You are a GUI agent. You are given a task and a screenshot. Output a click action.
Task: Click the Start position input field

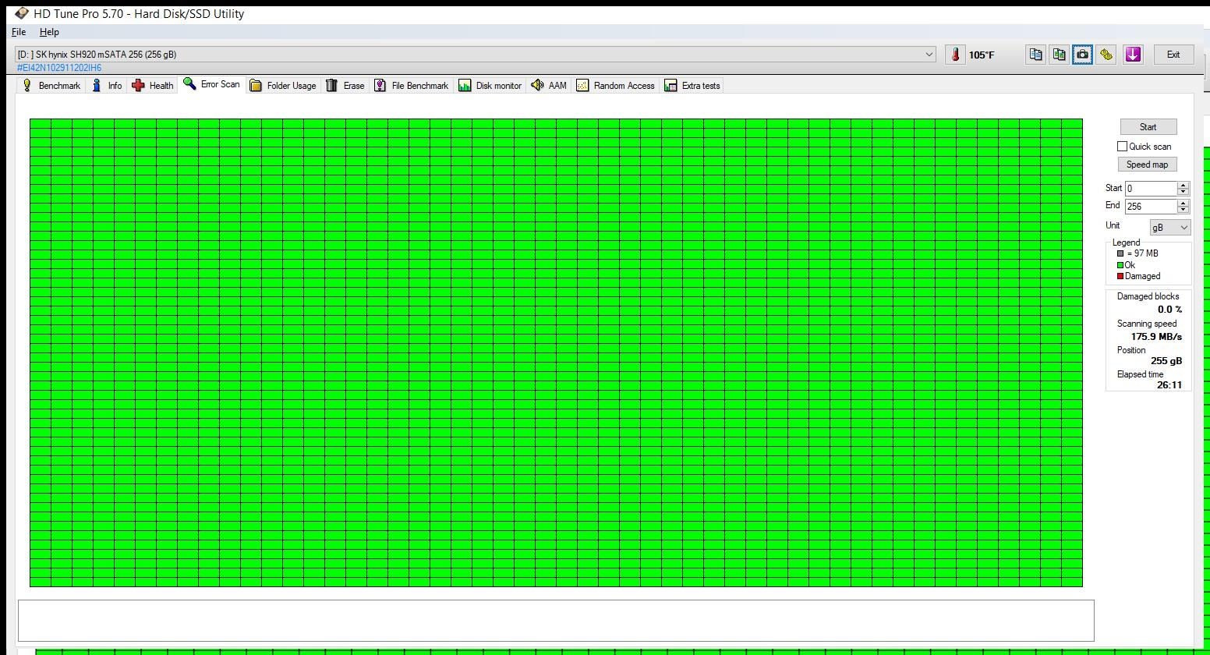tap(1151, 189)
